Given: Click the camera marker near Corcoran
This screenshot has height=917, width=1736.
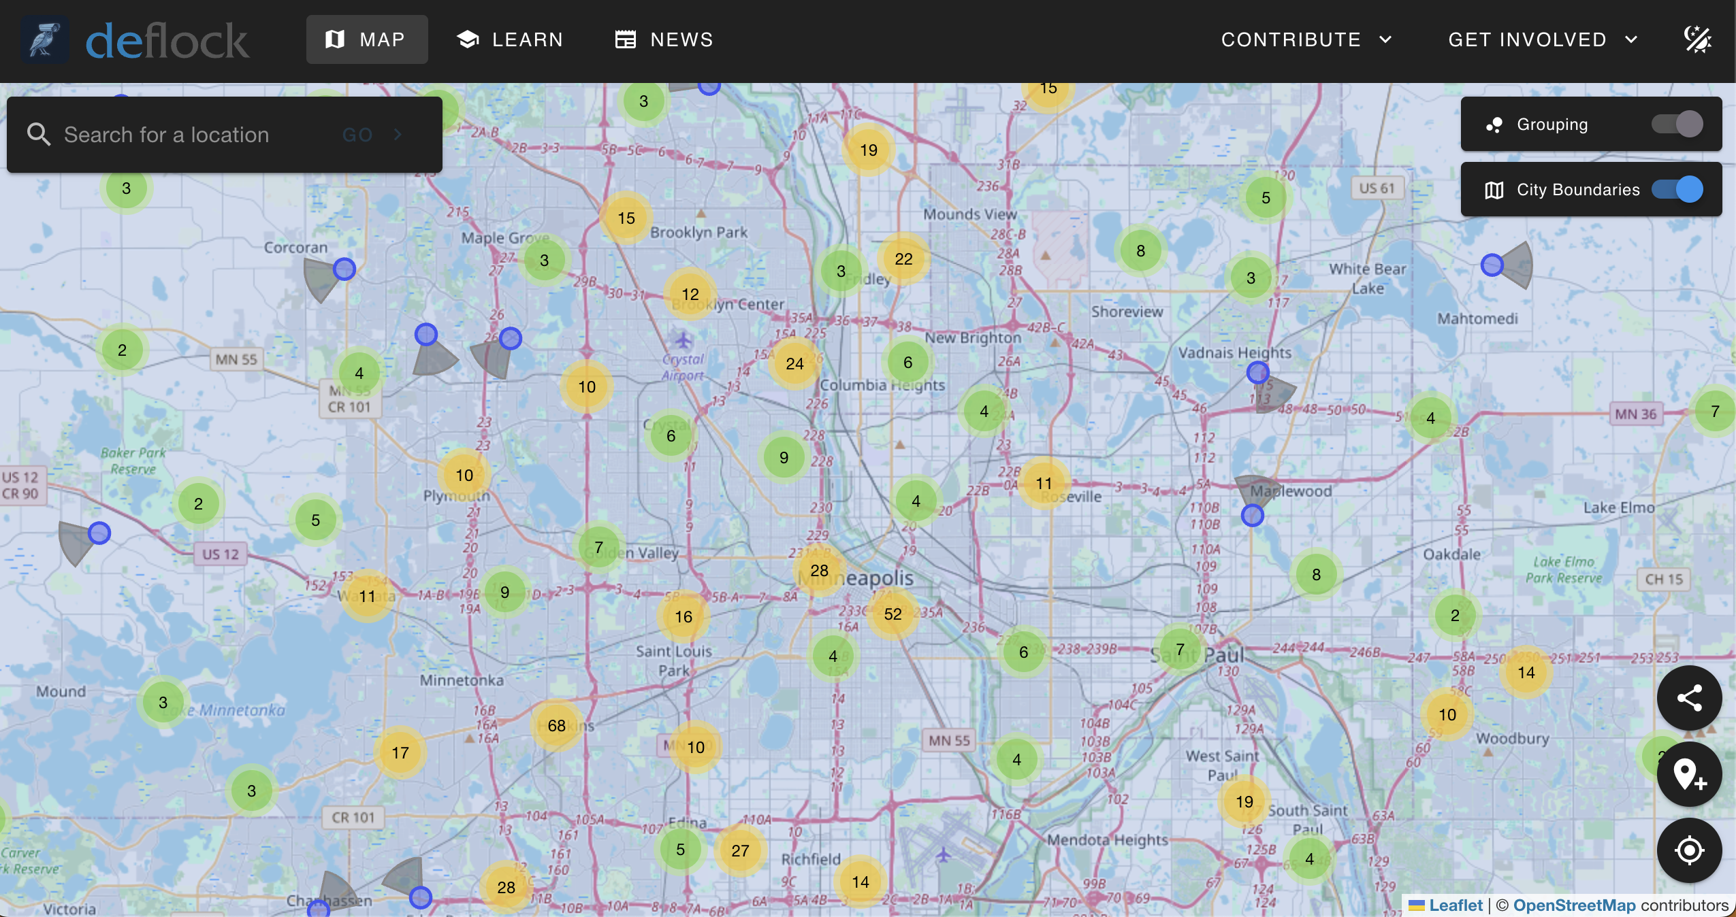Looking at the screenshot, I should tap(344, 269).
